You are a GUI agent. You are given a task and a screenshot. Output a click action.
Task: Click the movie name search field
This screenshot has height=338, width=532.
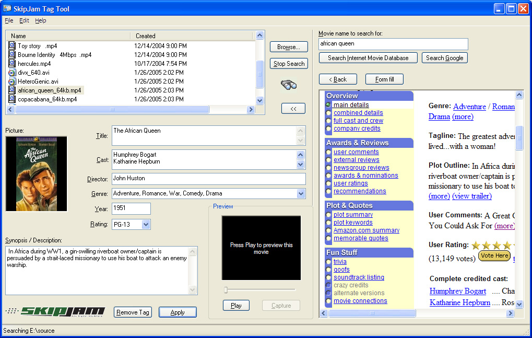(393, 44)
